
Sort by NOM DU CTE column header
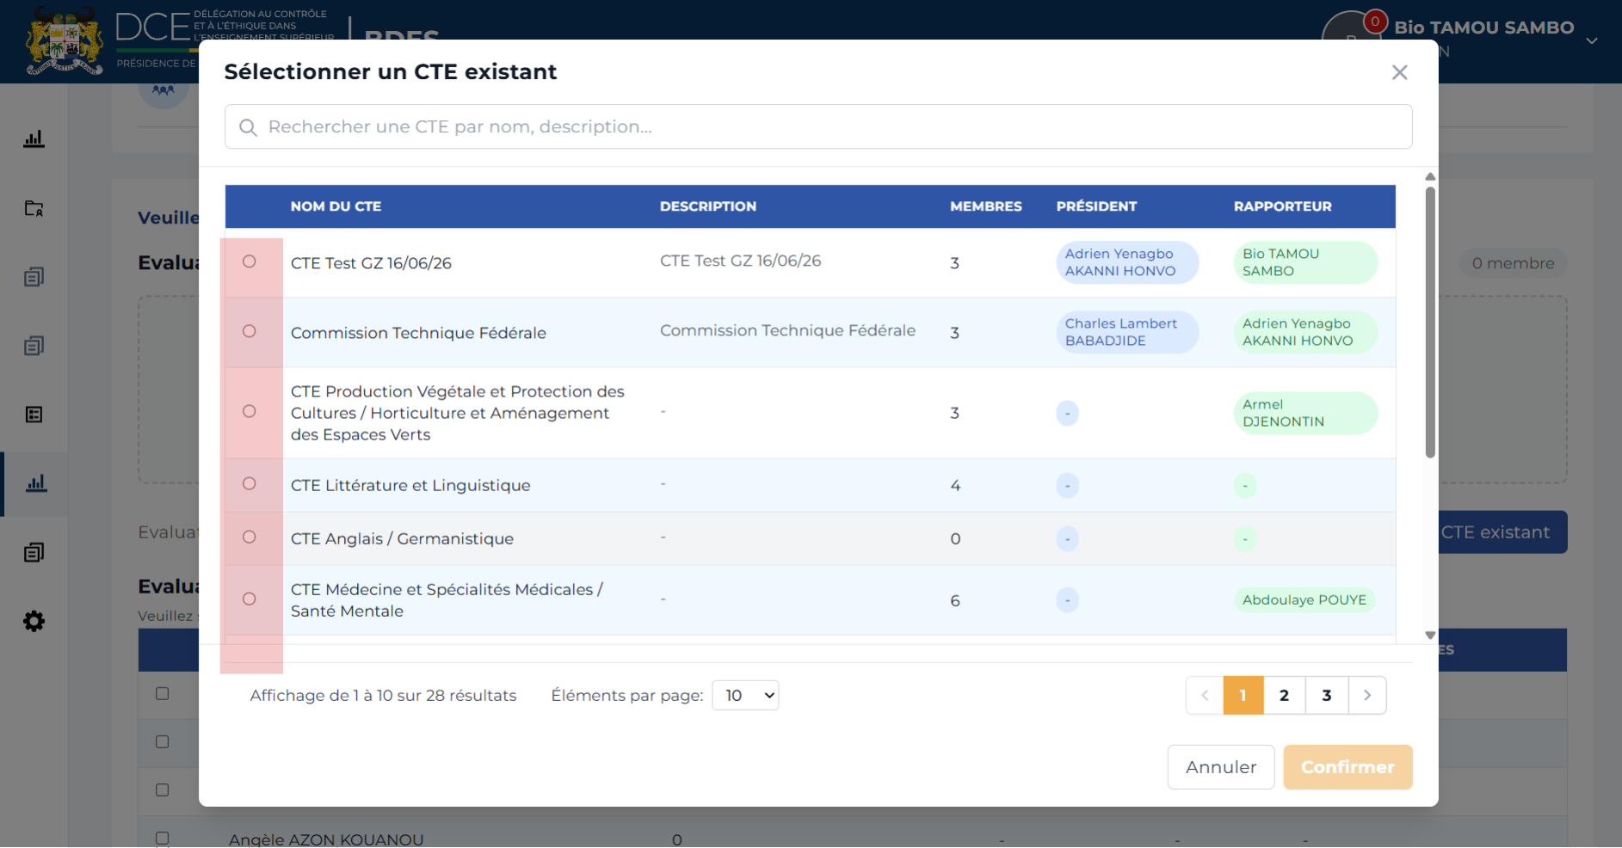pyautogui.click(x=336, y=206)
